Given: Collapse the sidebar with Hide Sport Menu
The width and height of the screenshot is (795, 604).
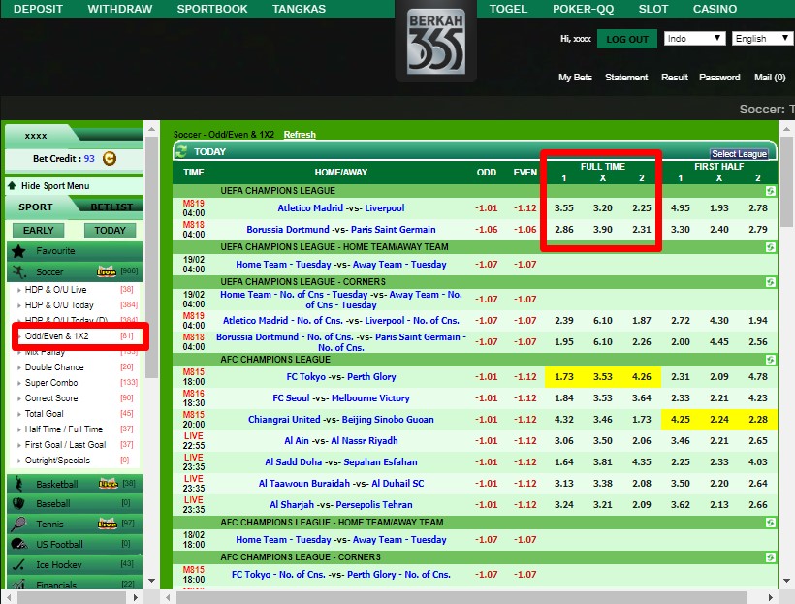Looking at the screenshot, I should click(x=48, y=186).
